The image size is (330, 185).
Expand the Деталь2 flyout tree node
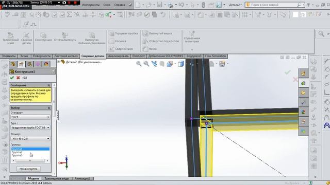(58, 62)
